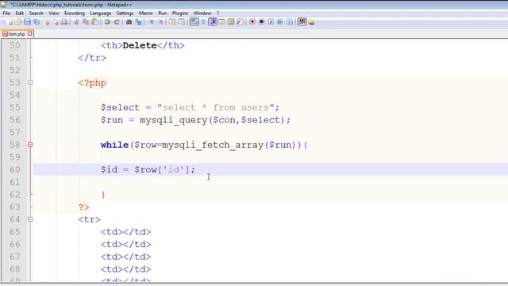The height and width of the screenshot is (286, 508).
Task: Click the Zoom In toolbar icon
Action: (x=151, y=22)
